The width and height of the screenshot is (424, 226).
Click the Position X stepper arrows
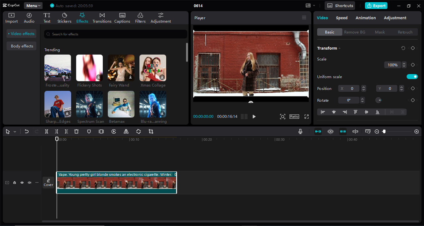click(x=364, y=88)
